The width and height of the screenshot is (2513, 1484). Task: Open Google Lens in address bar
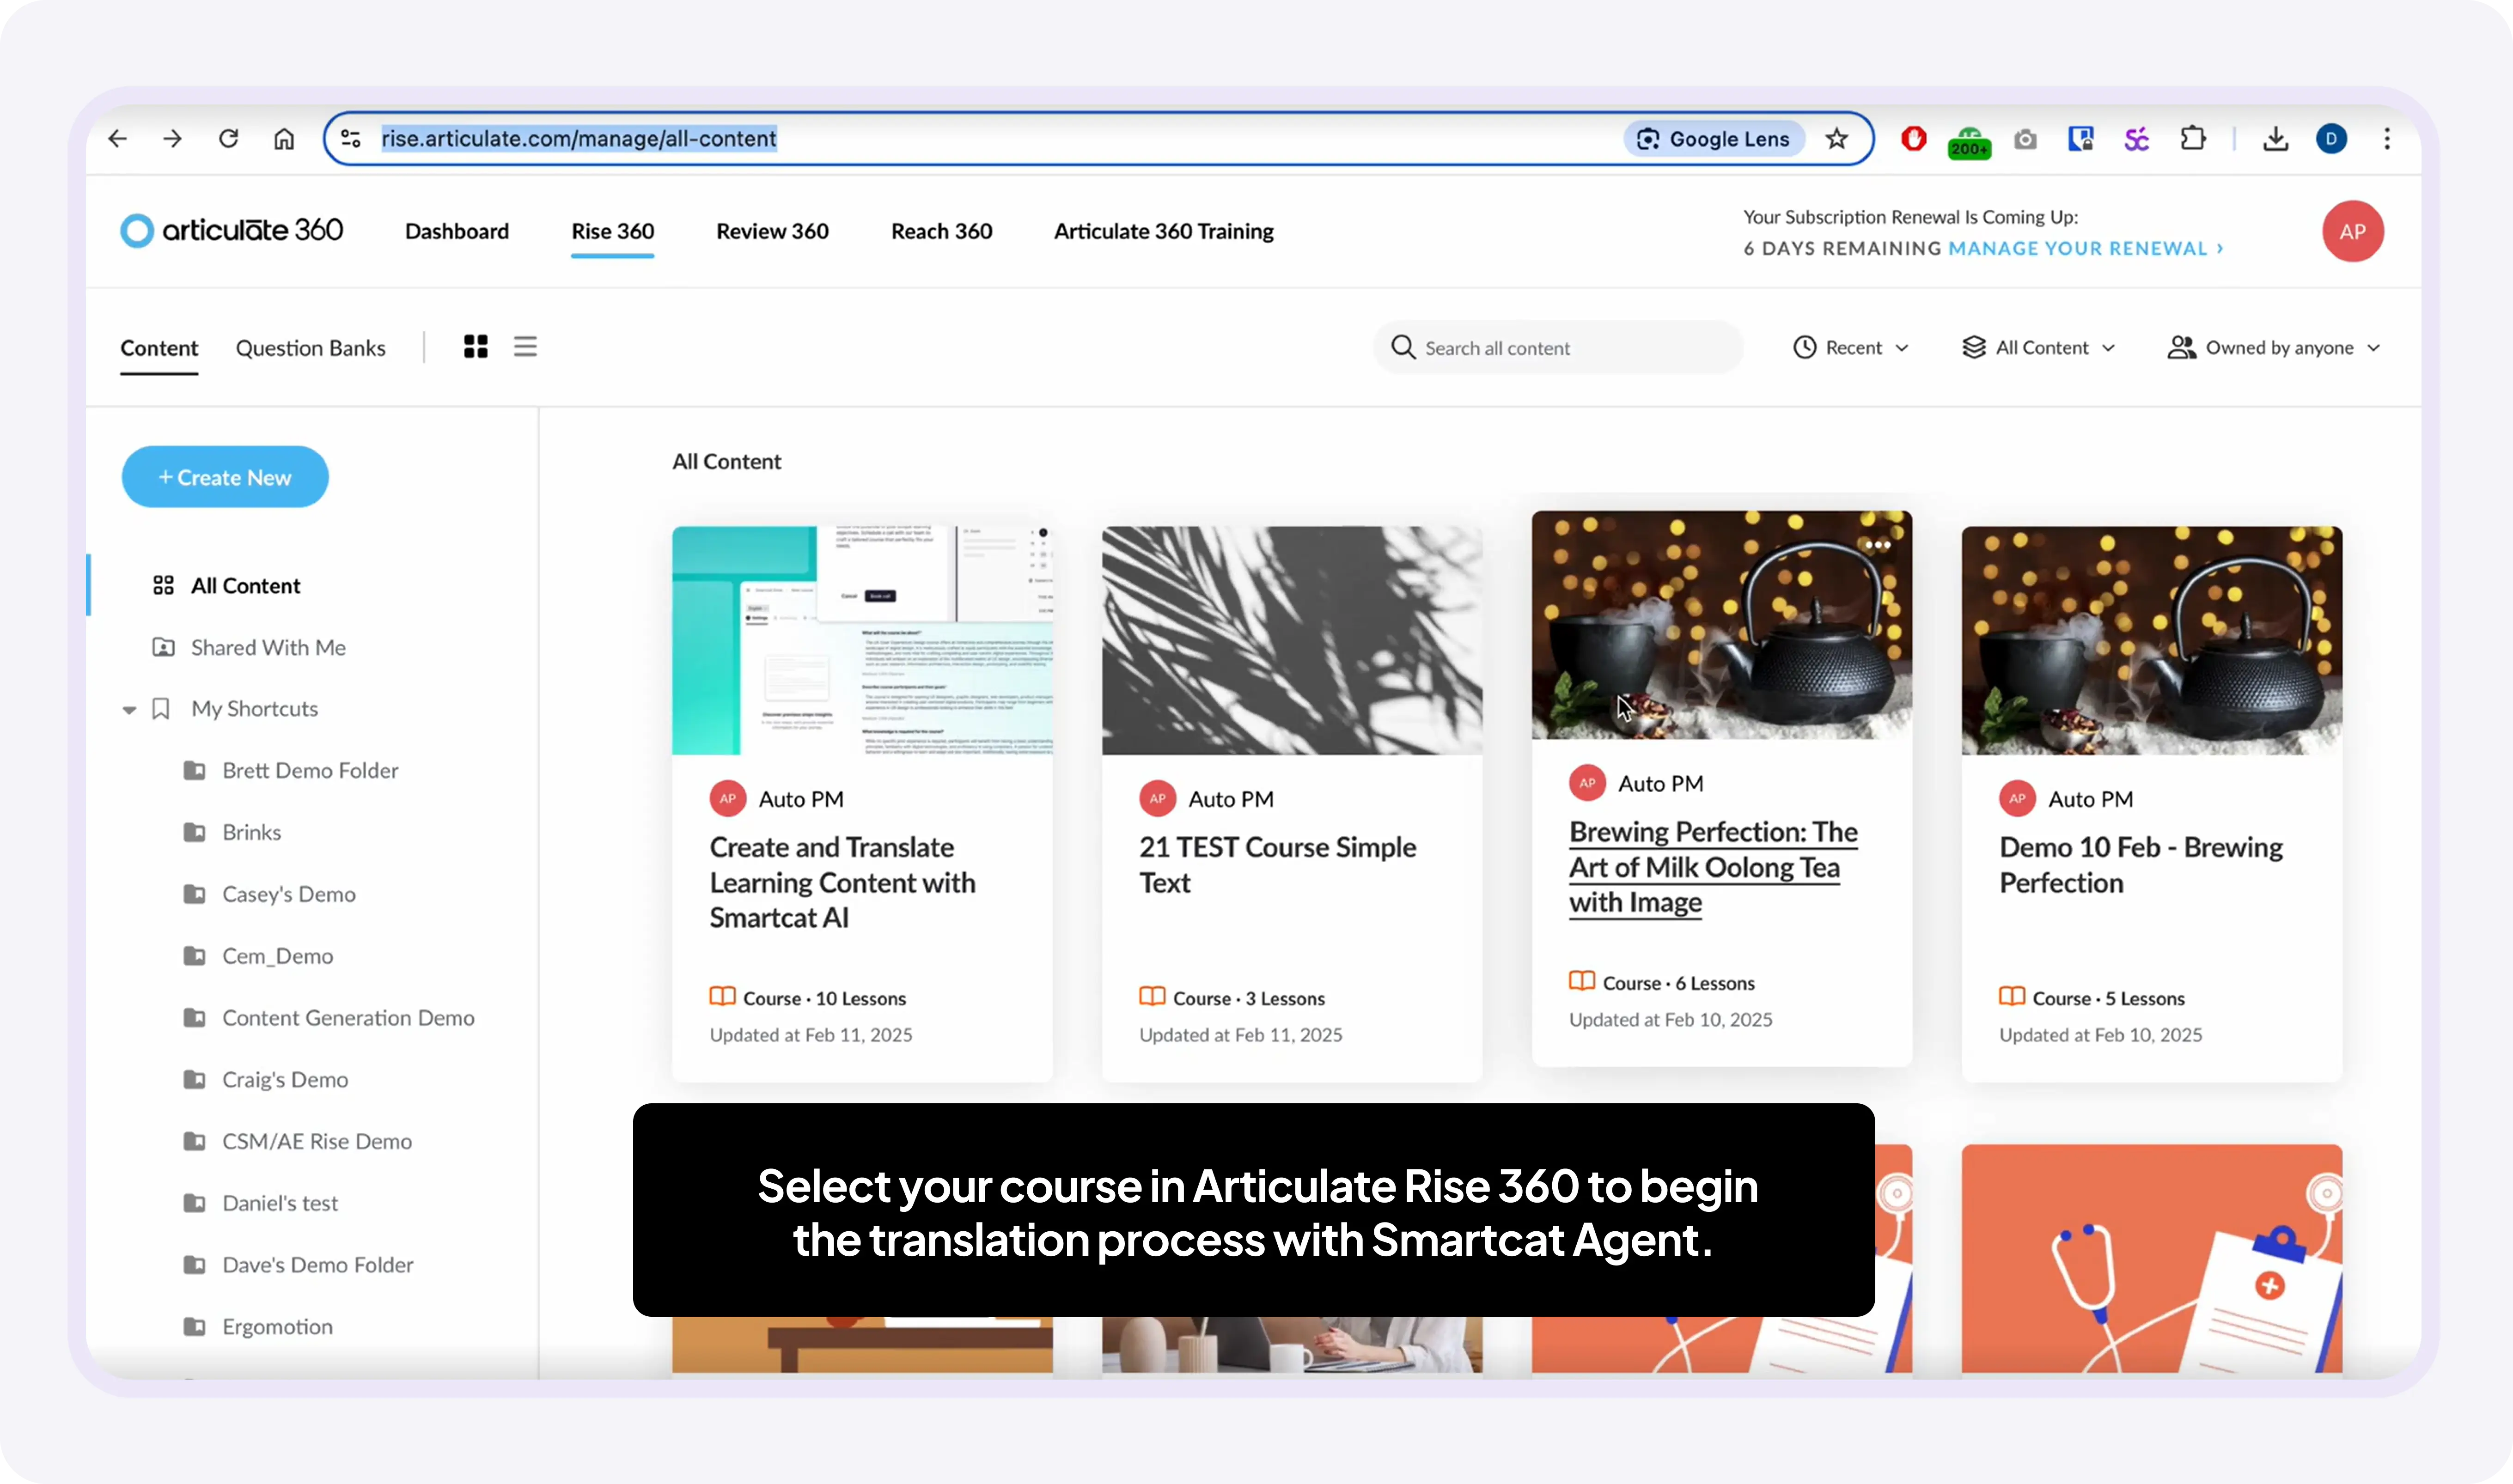click(x=1714, y=138)
